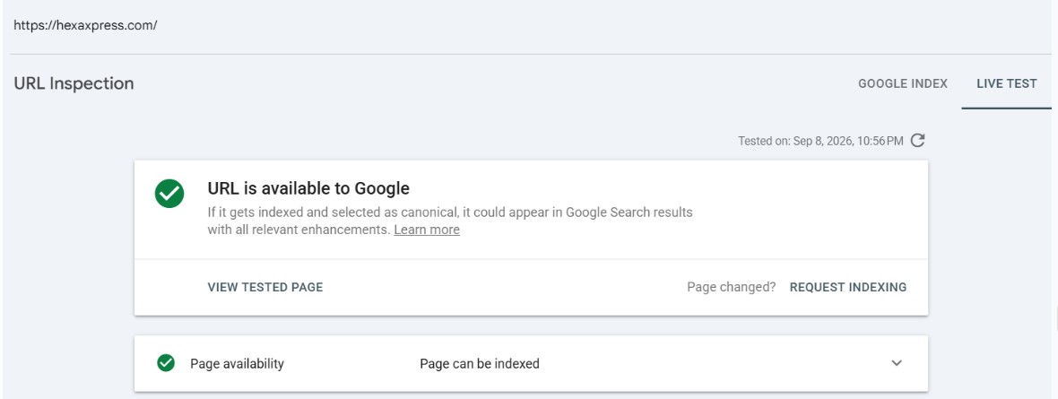This screenshot has width=1058, height=399.
Task: Click REQUEST INDEXING
Action: point(848,287)
